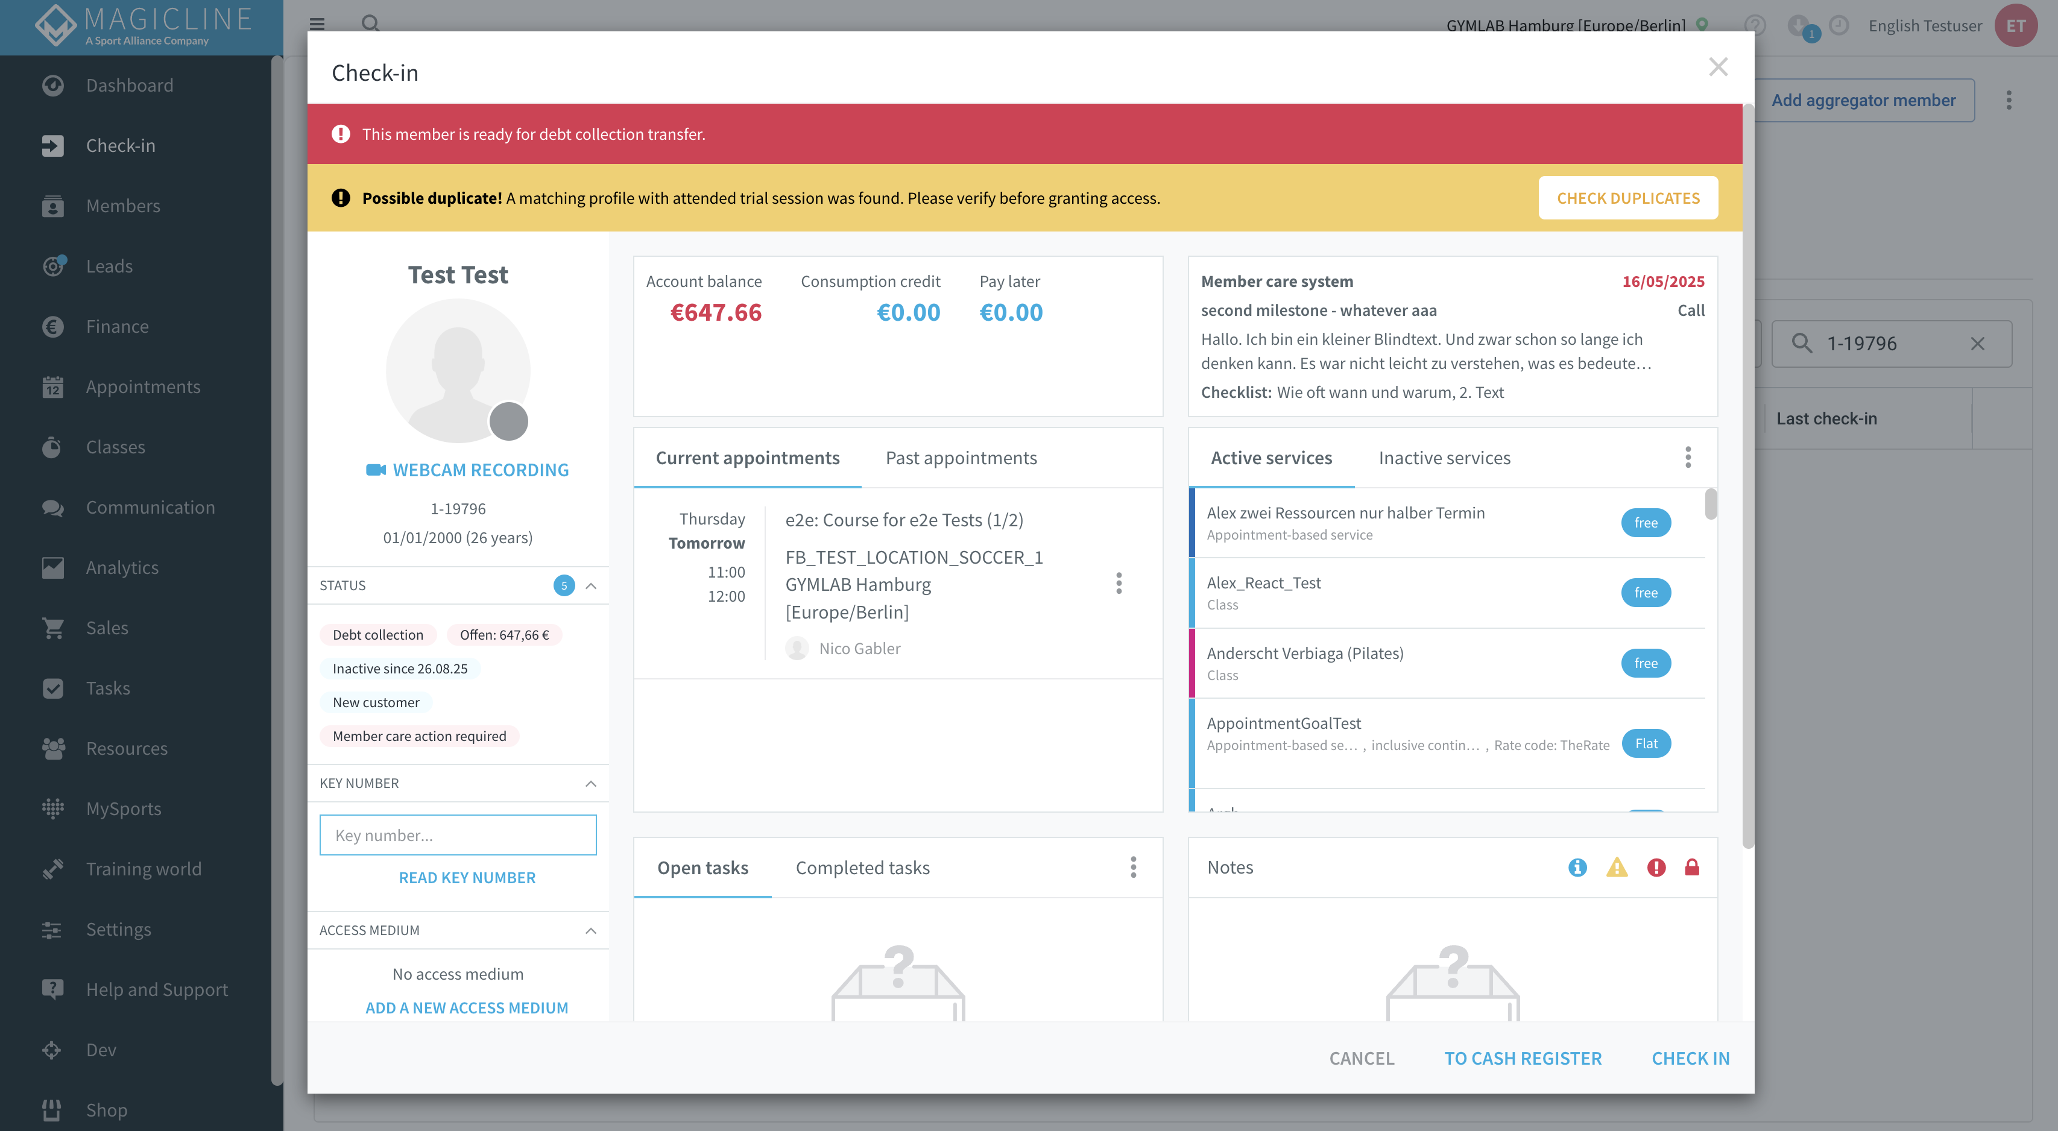Screen dimensions: 2058x1131
Task: Focus the Key number input field
Action: coord(458,834)
